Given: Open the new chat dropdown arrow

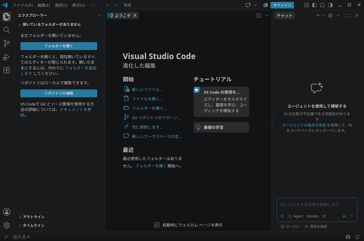Looking at the screenshot, I should pos(323,16).
